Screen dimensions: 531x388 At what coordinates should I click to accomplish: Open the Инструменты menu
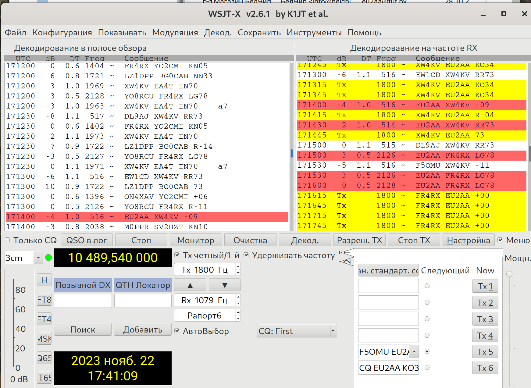click(x=314, y=33)
